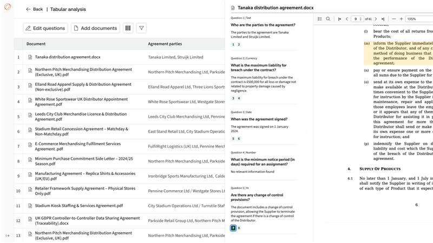The image size is (433, 243).
Task: Expand the sidebar with the bottom-left arrow
Action: (x=8, y=235)
